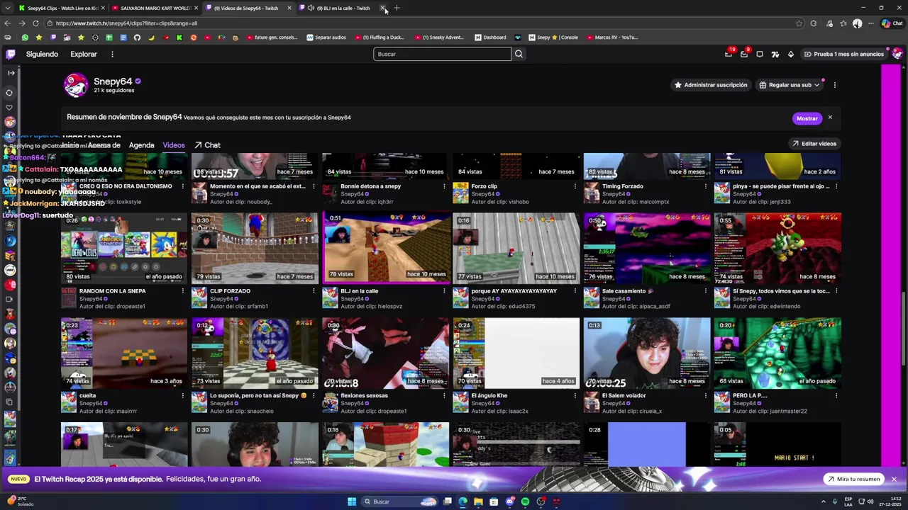Click the browser refresh button
Image resolution: width=908 pixels, height=510 pixels.
click(x=35, y=23)
